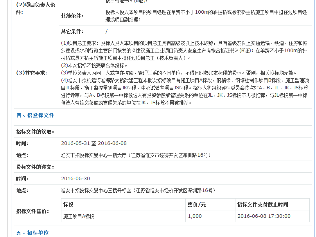Click the price value 1,000

pos(195,216)
